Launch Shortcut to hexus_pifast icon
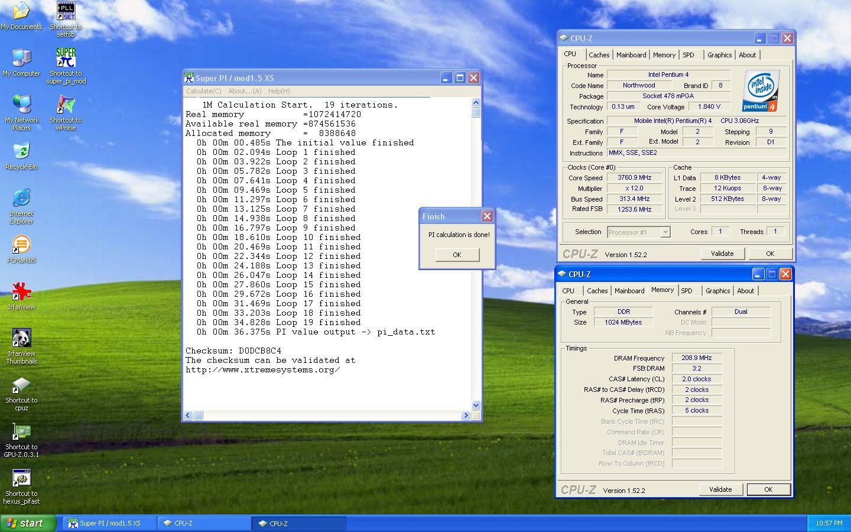The image size is (851, 532). tap(21, 486)
